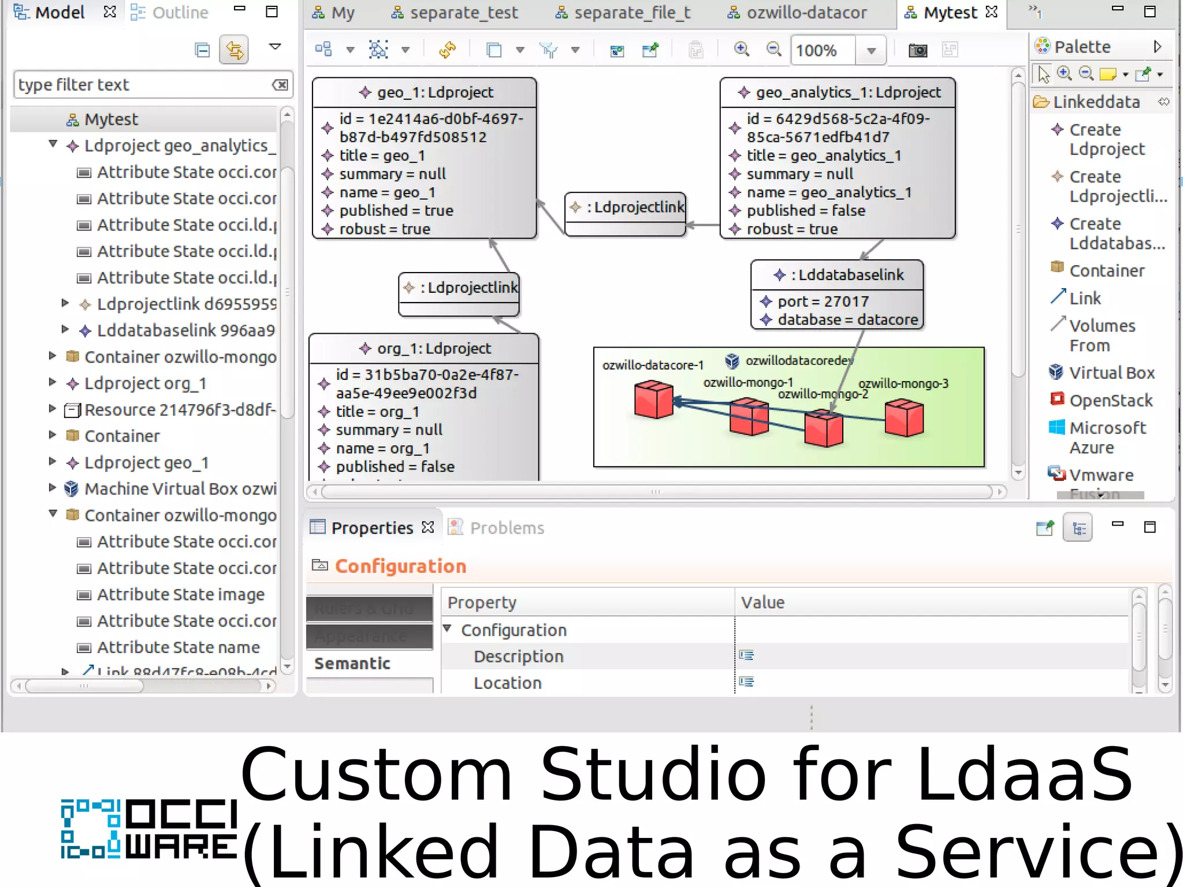Expand the Palette panel arrow

pyautogui.click(x=1158, y=47)
